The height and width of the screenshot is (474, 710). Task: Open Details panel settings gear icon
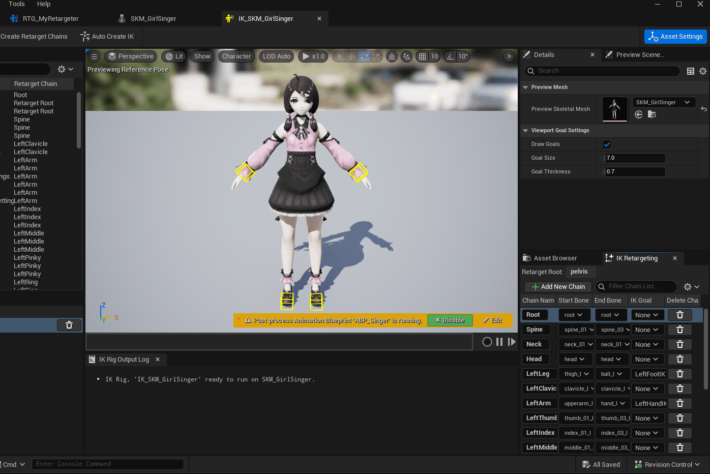[702, 71]
